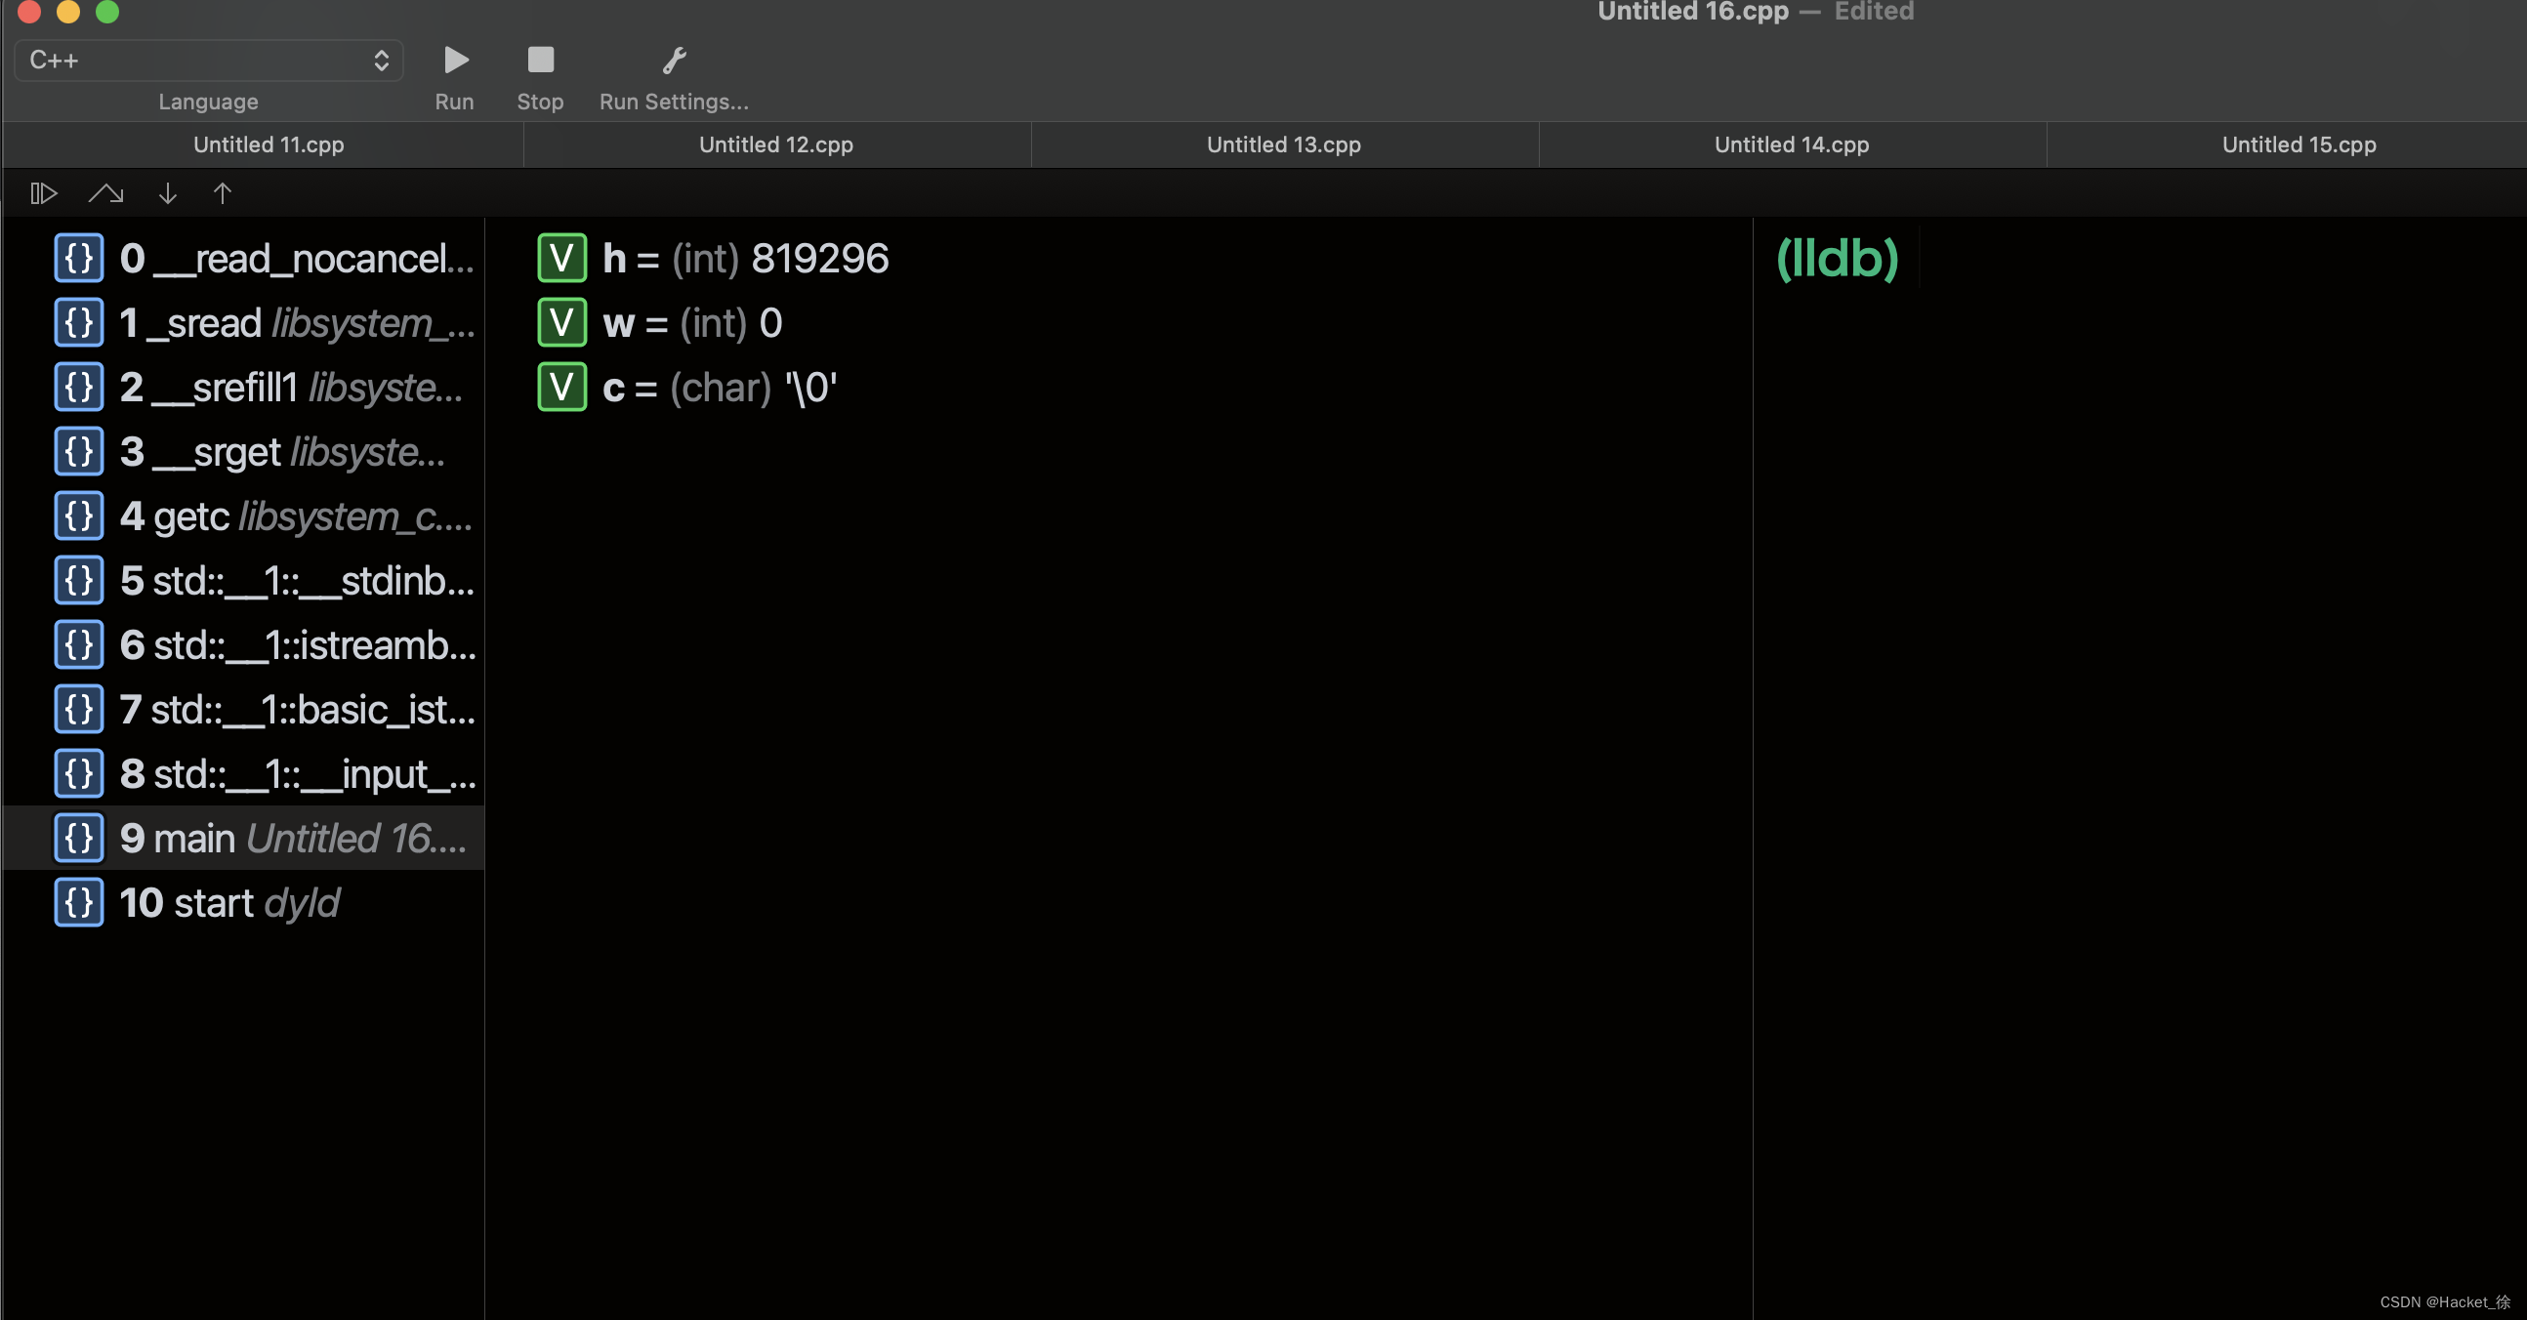This screenshot has height=1320, width=2527.
Task: Open the Untitled 15.cpp tab
Action: click(x=2298, y=145)
